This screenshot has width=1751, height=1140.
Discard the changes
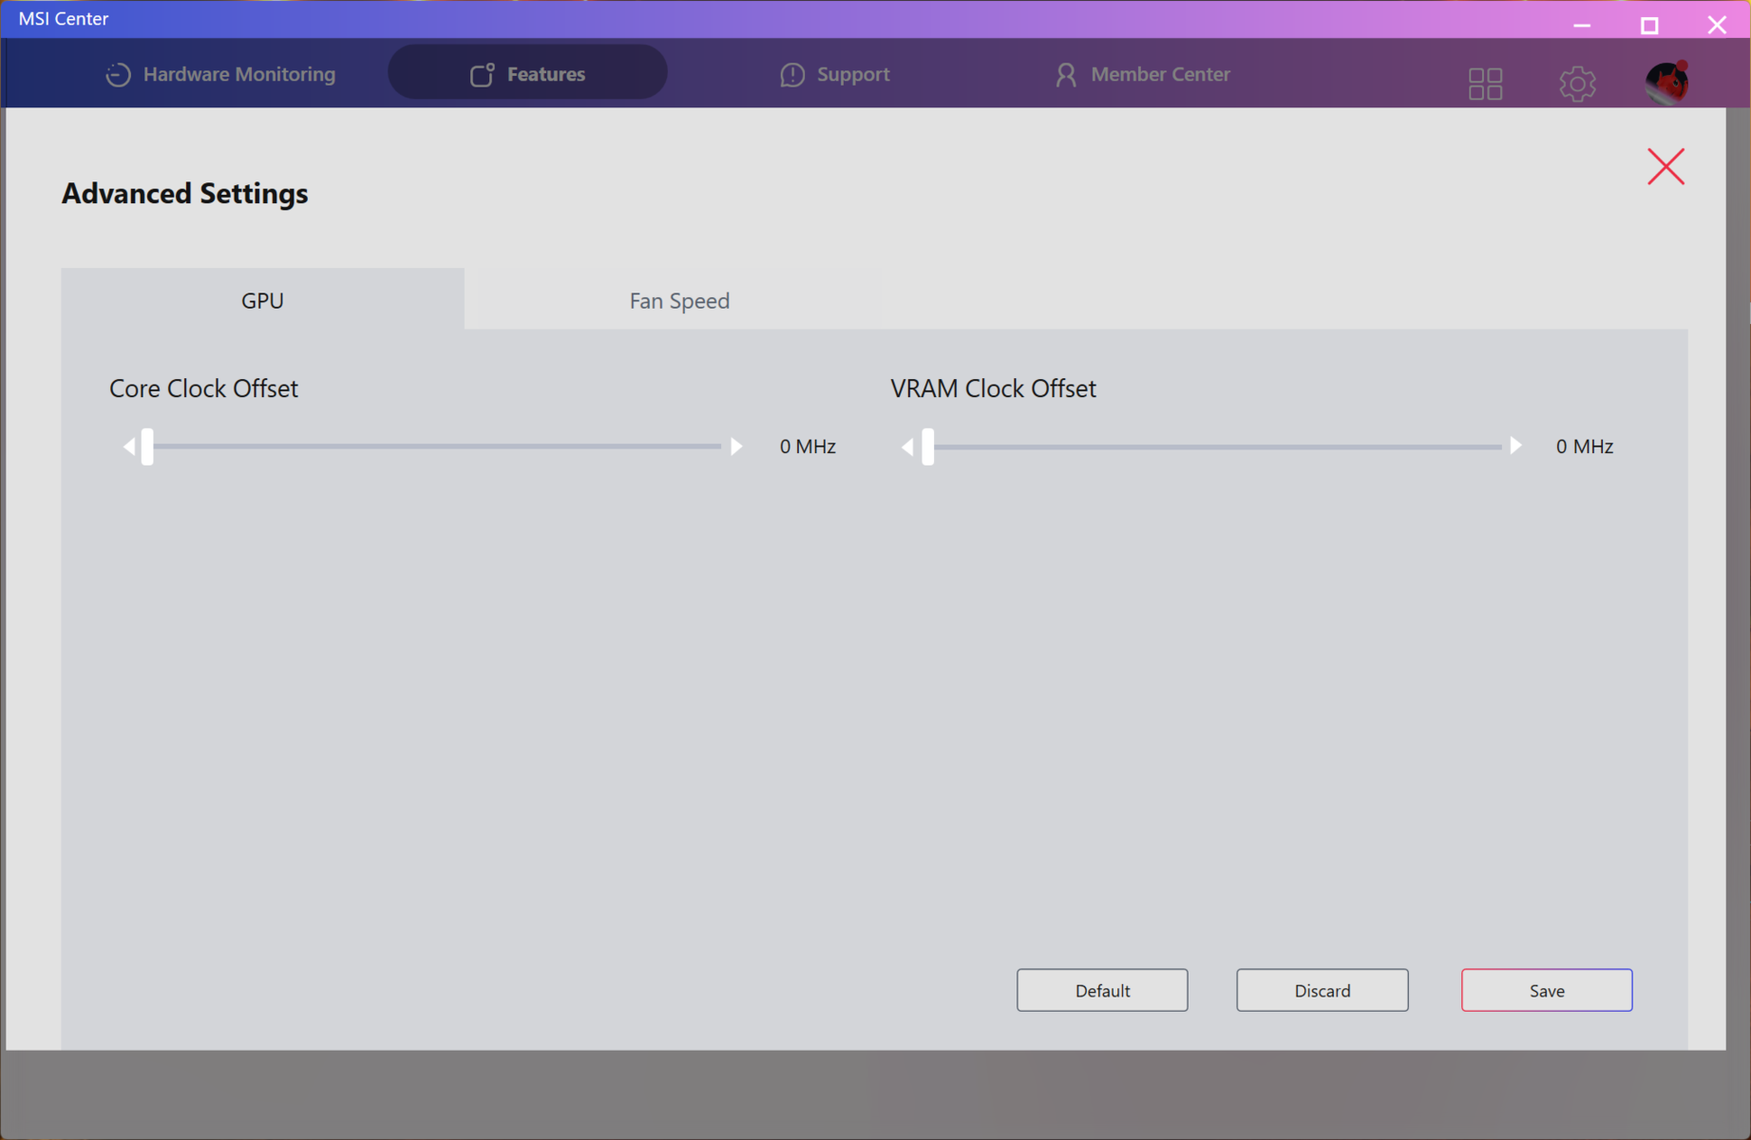(1322, 991)
